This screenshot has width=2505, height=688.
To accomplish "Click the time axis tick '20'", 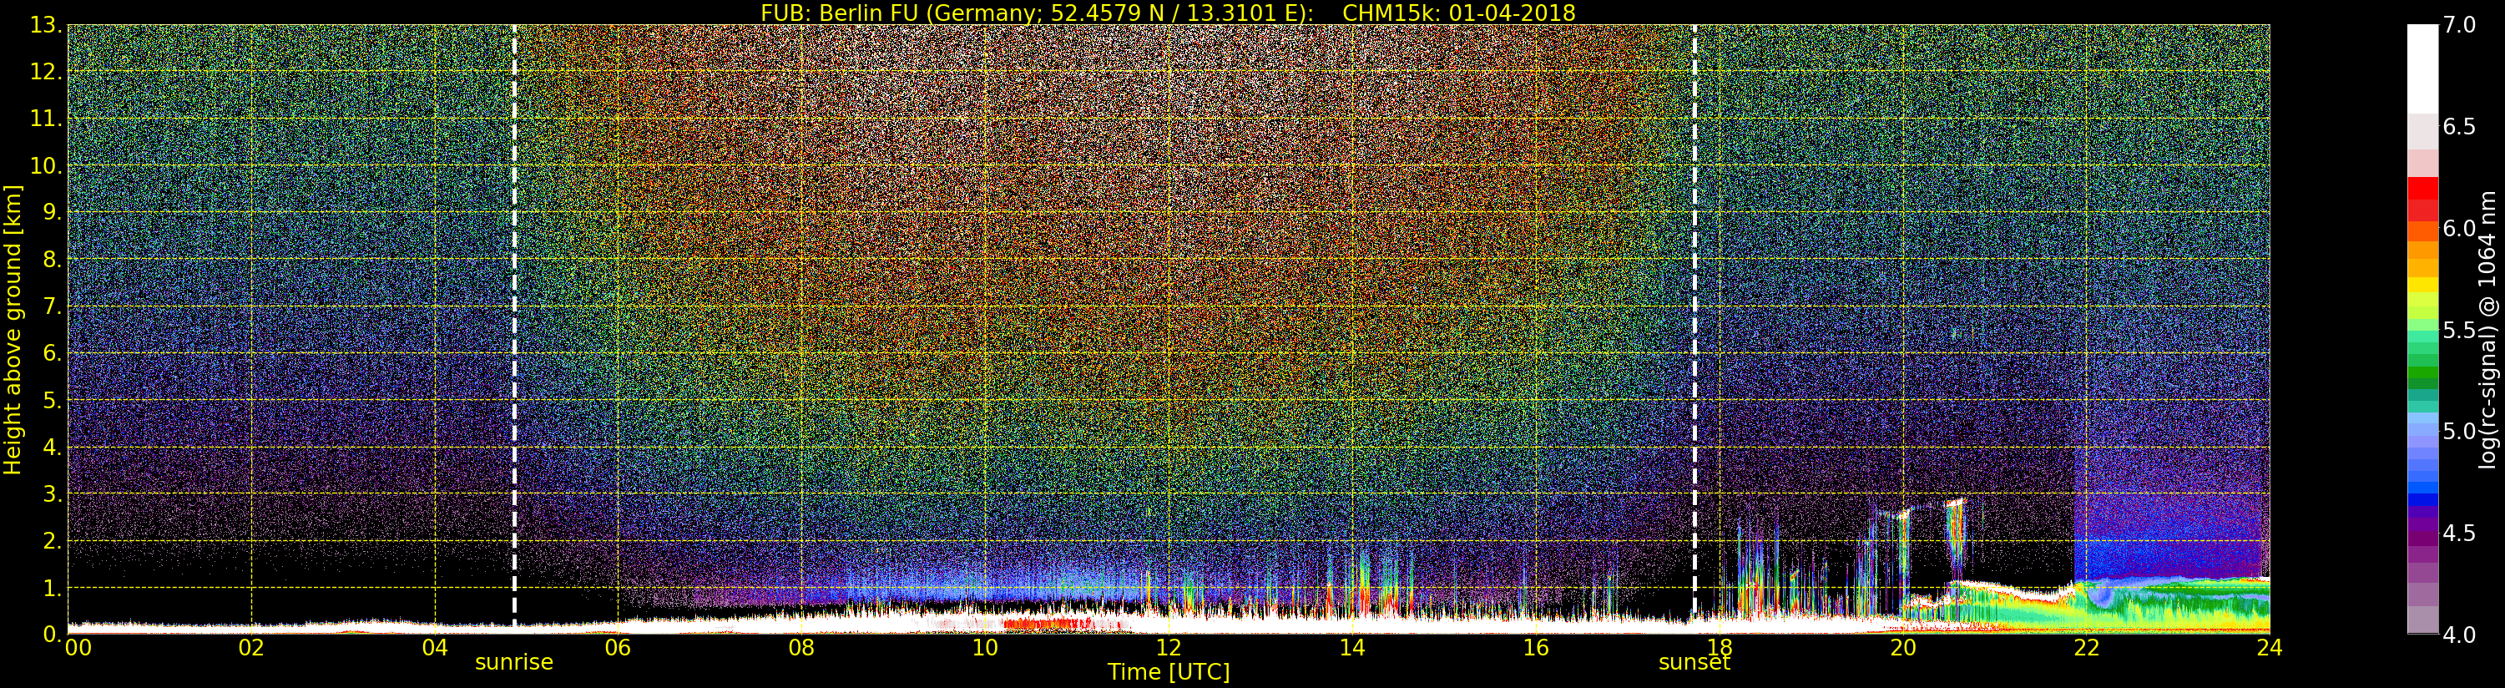I will [1902, 647].
